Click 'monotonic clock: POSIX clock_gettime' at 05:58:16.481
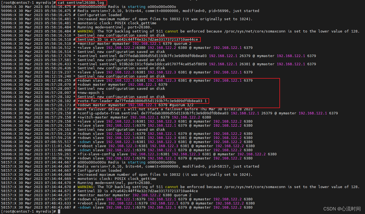This screenshot has width=365, height=214. pos(117,23)
